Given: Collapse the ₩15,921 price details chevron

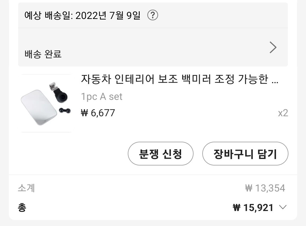Looking at the screenshot, I should coord(282,207).
